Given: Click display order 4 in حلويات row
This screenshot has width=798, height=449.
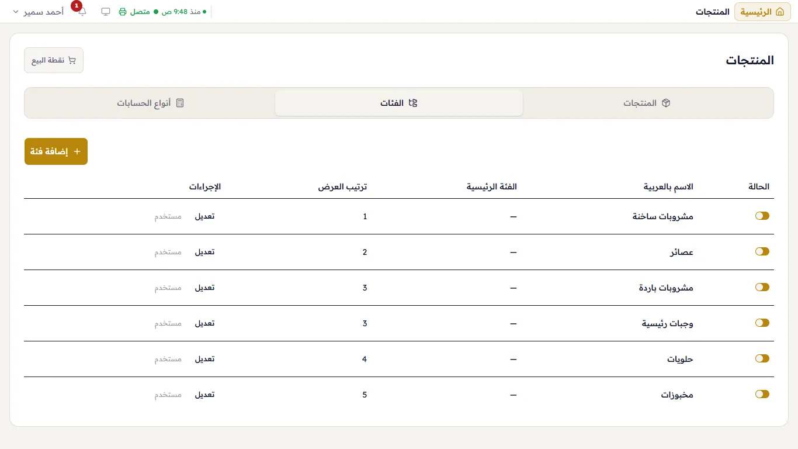Looking at the screenshot, I should pyautogui.click(x=365, y=359).
